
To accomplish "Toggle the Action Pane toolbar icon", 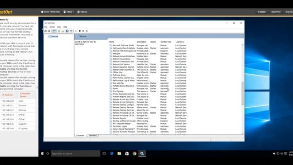I will [x=71, y=31].
